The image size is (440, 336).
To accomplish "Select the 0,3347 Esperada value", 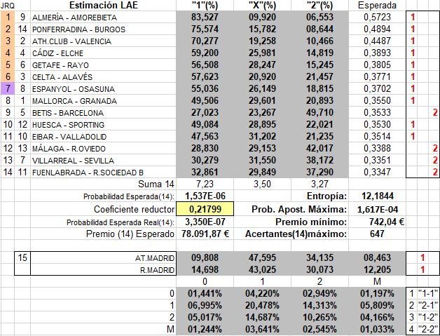I will [x=377, y=173].
